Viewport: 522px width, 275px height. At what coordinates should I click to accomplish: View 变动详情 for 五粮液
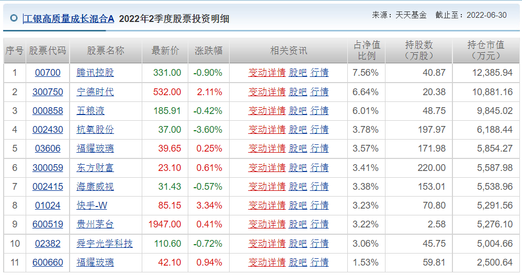click(267, 111)
